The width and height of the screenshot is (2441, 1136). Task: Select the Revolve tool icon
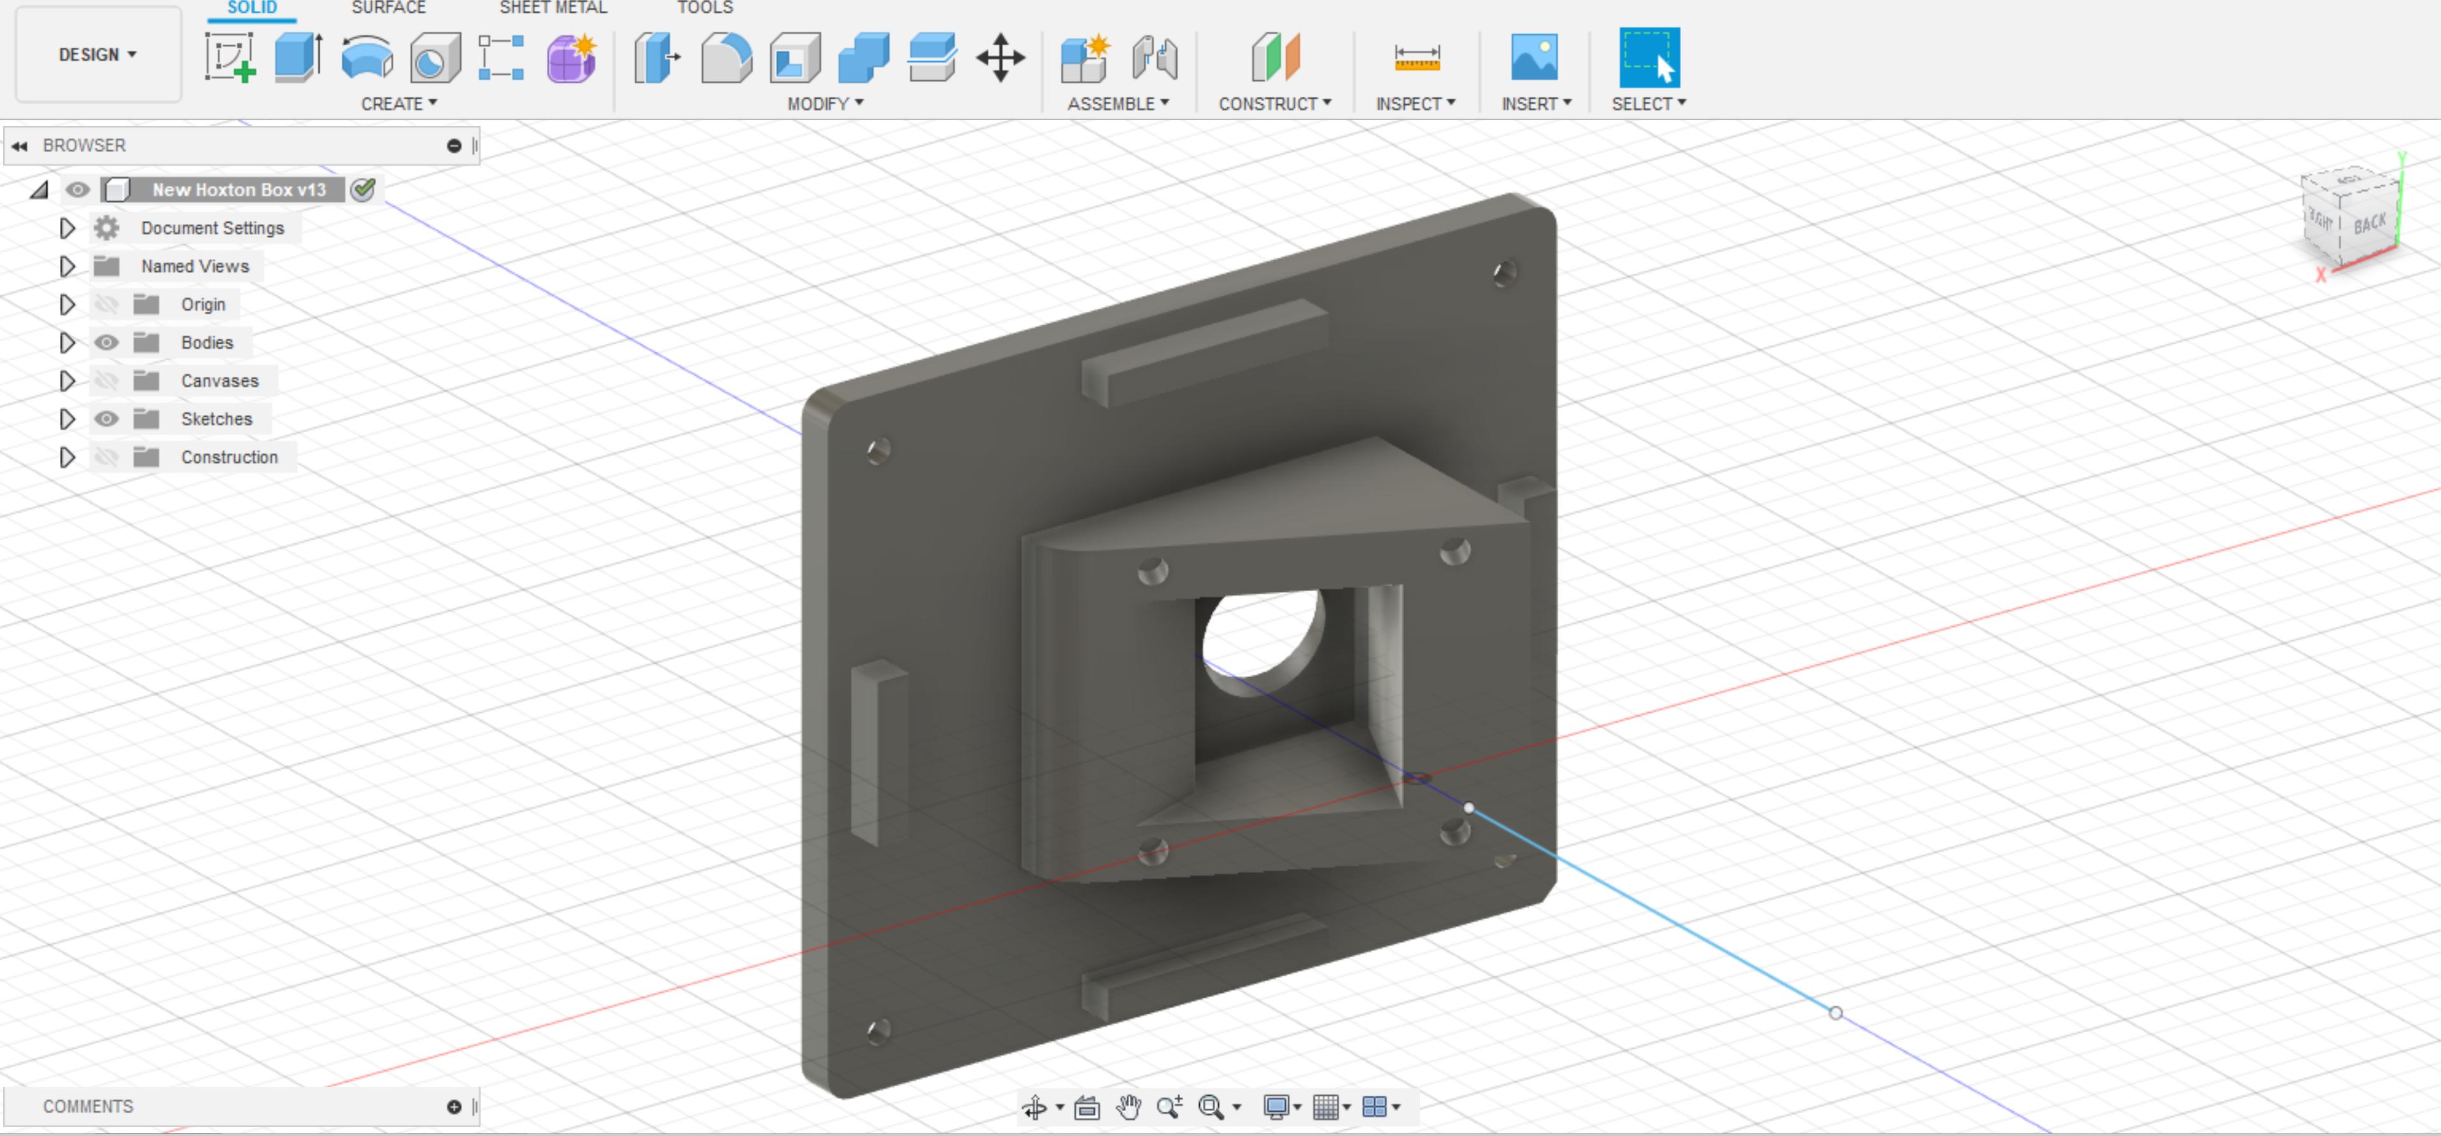[367, 58]
